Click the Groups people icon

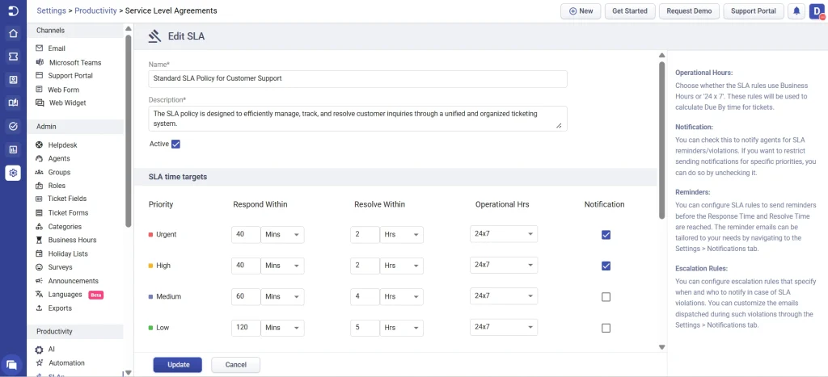[39, 172]
